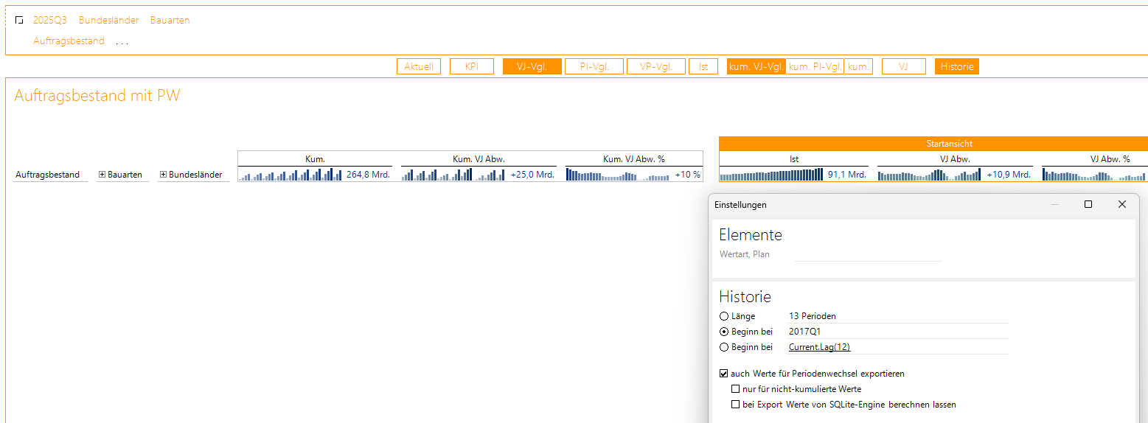Uncheck auch Werte für Periodenwechsel exportieren
The image size is (1148, 423).
coord(724,374)
